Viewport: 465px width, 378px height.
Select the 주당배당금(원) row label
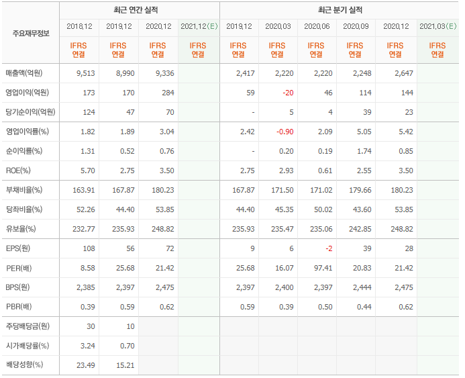pyautogui.click(x=28, y=326)
